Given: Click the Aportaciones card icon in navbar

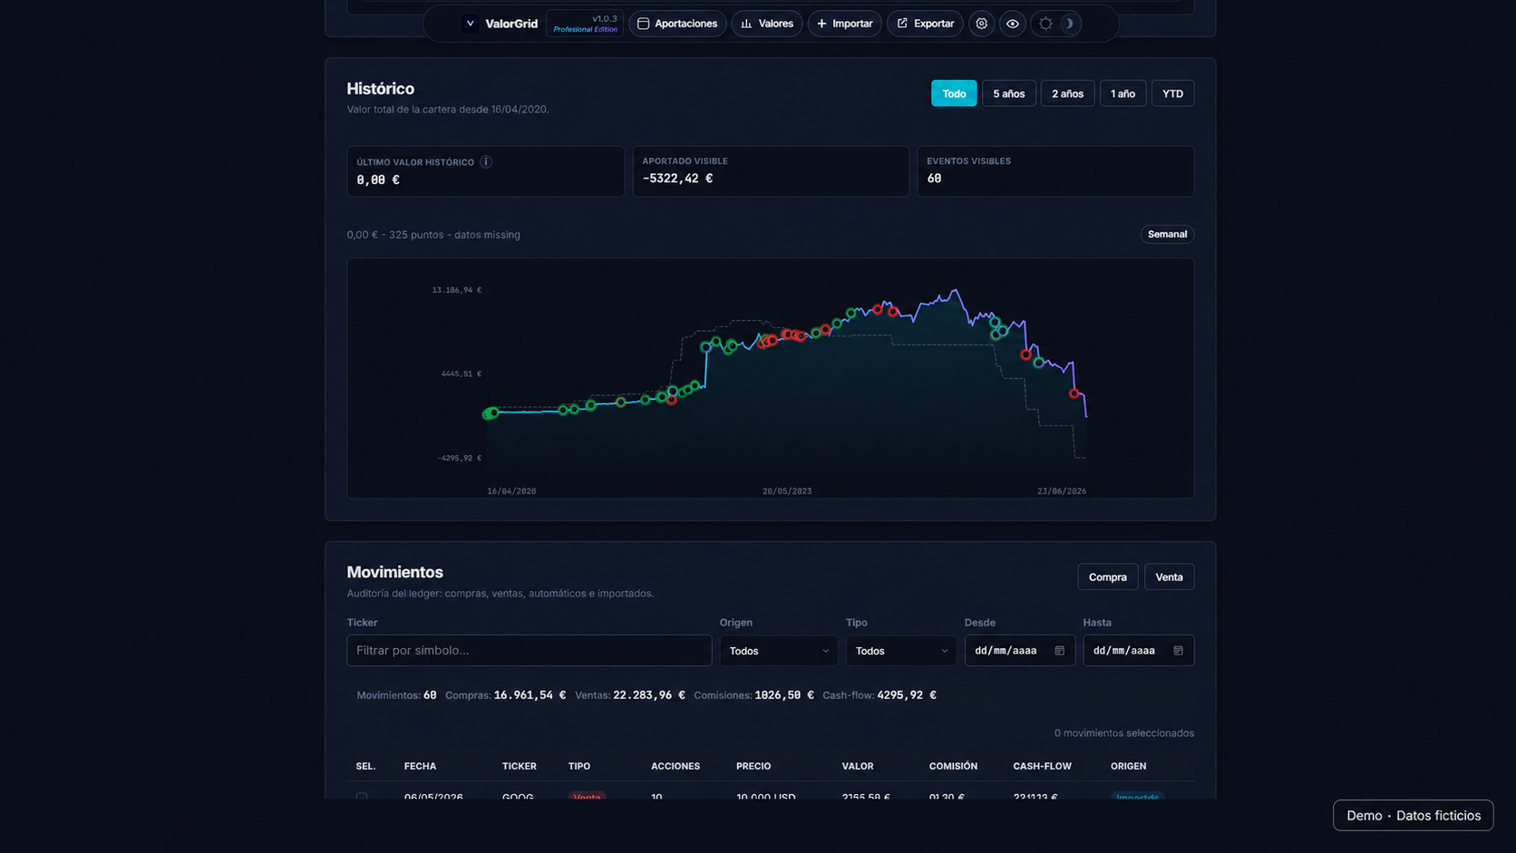Looking at the screenshot, I should point(643,24).
